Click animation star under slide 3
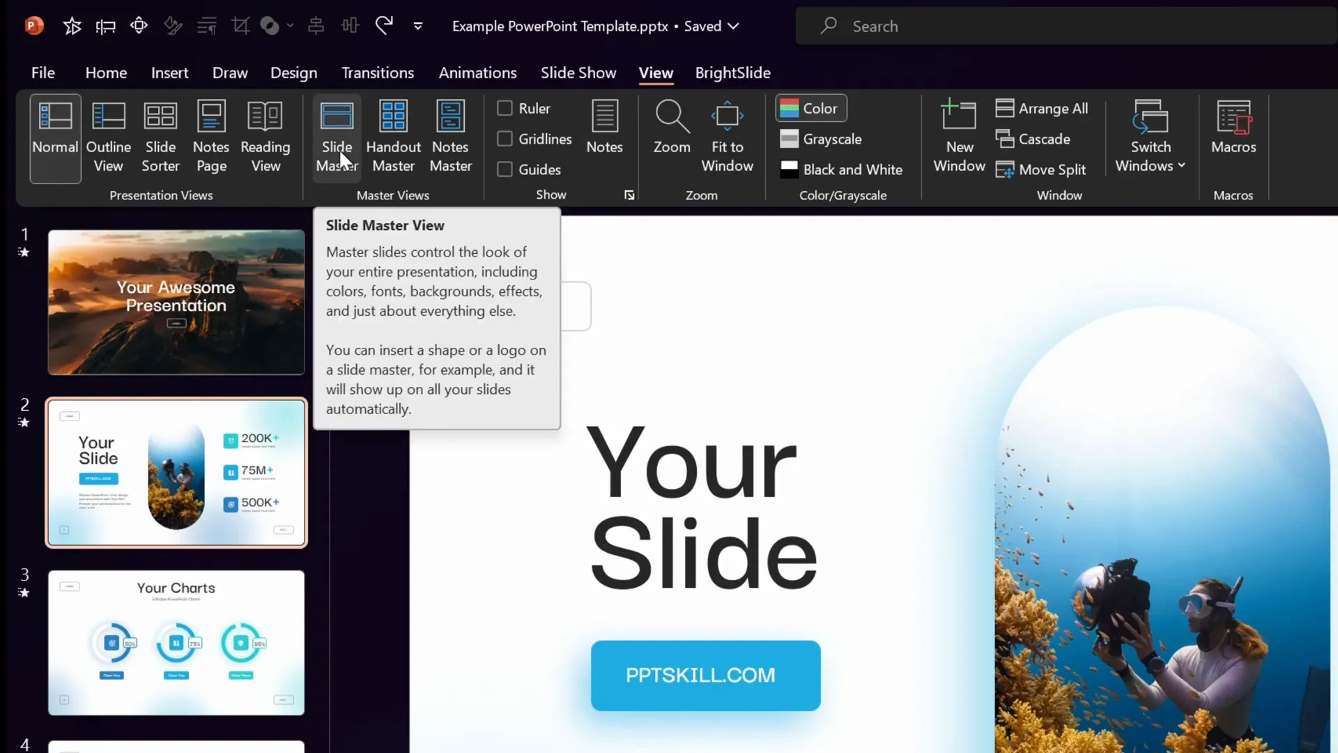The image size is (1338, 753). click(x=24, y=593)
